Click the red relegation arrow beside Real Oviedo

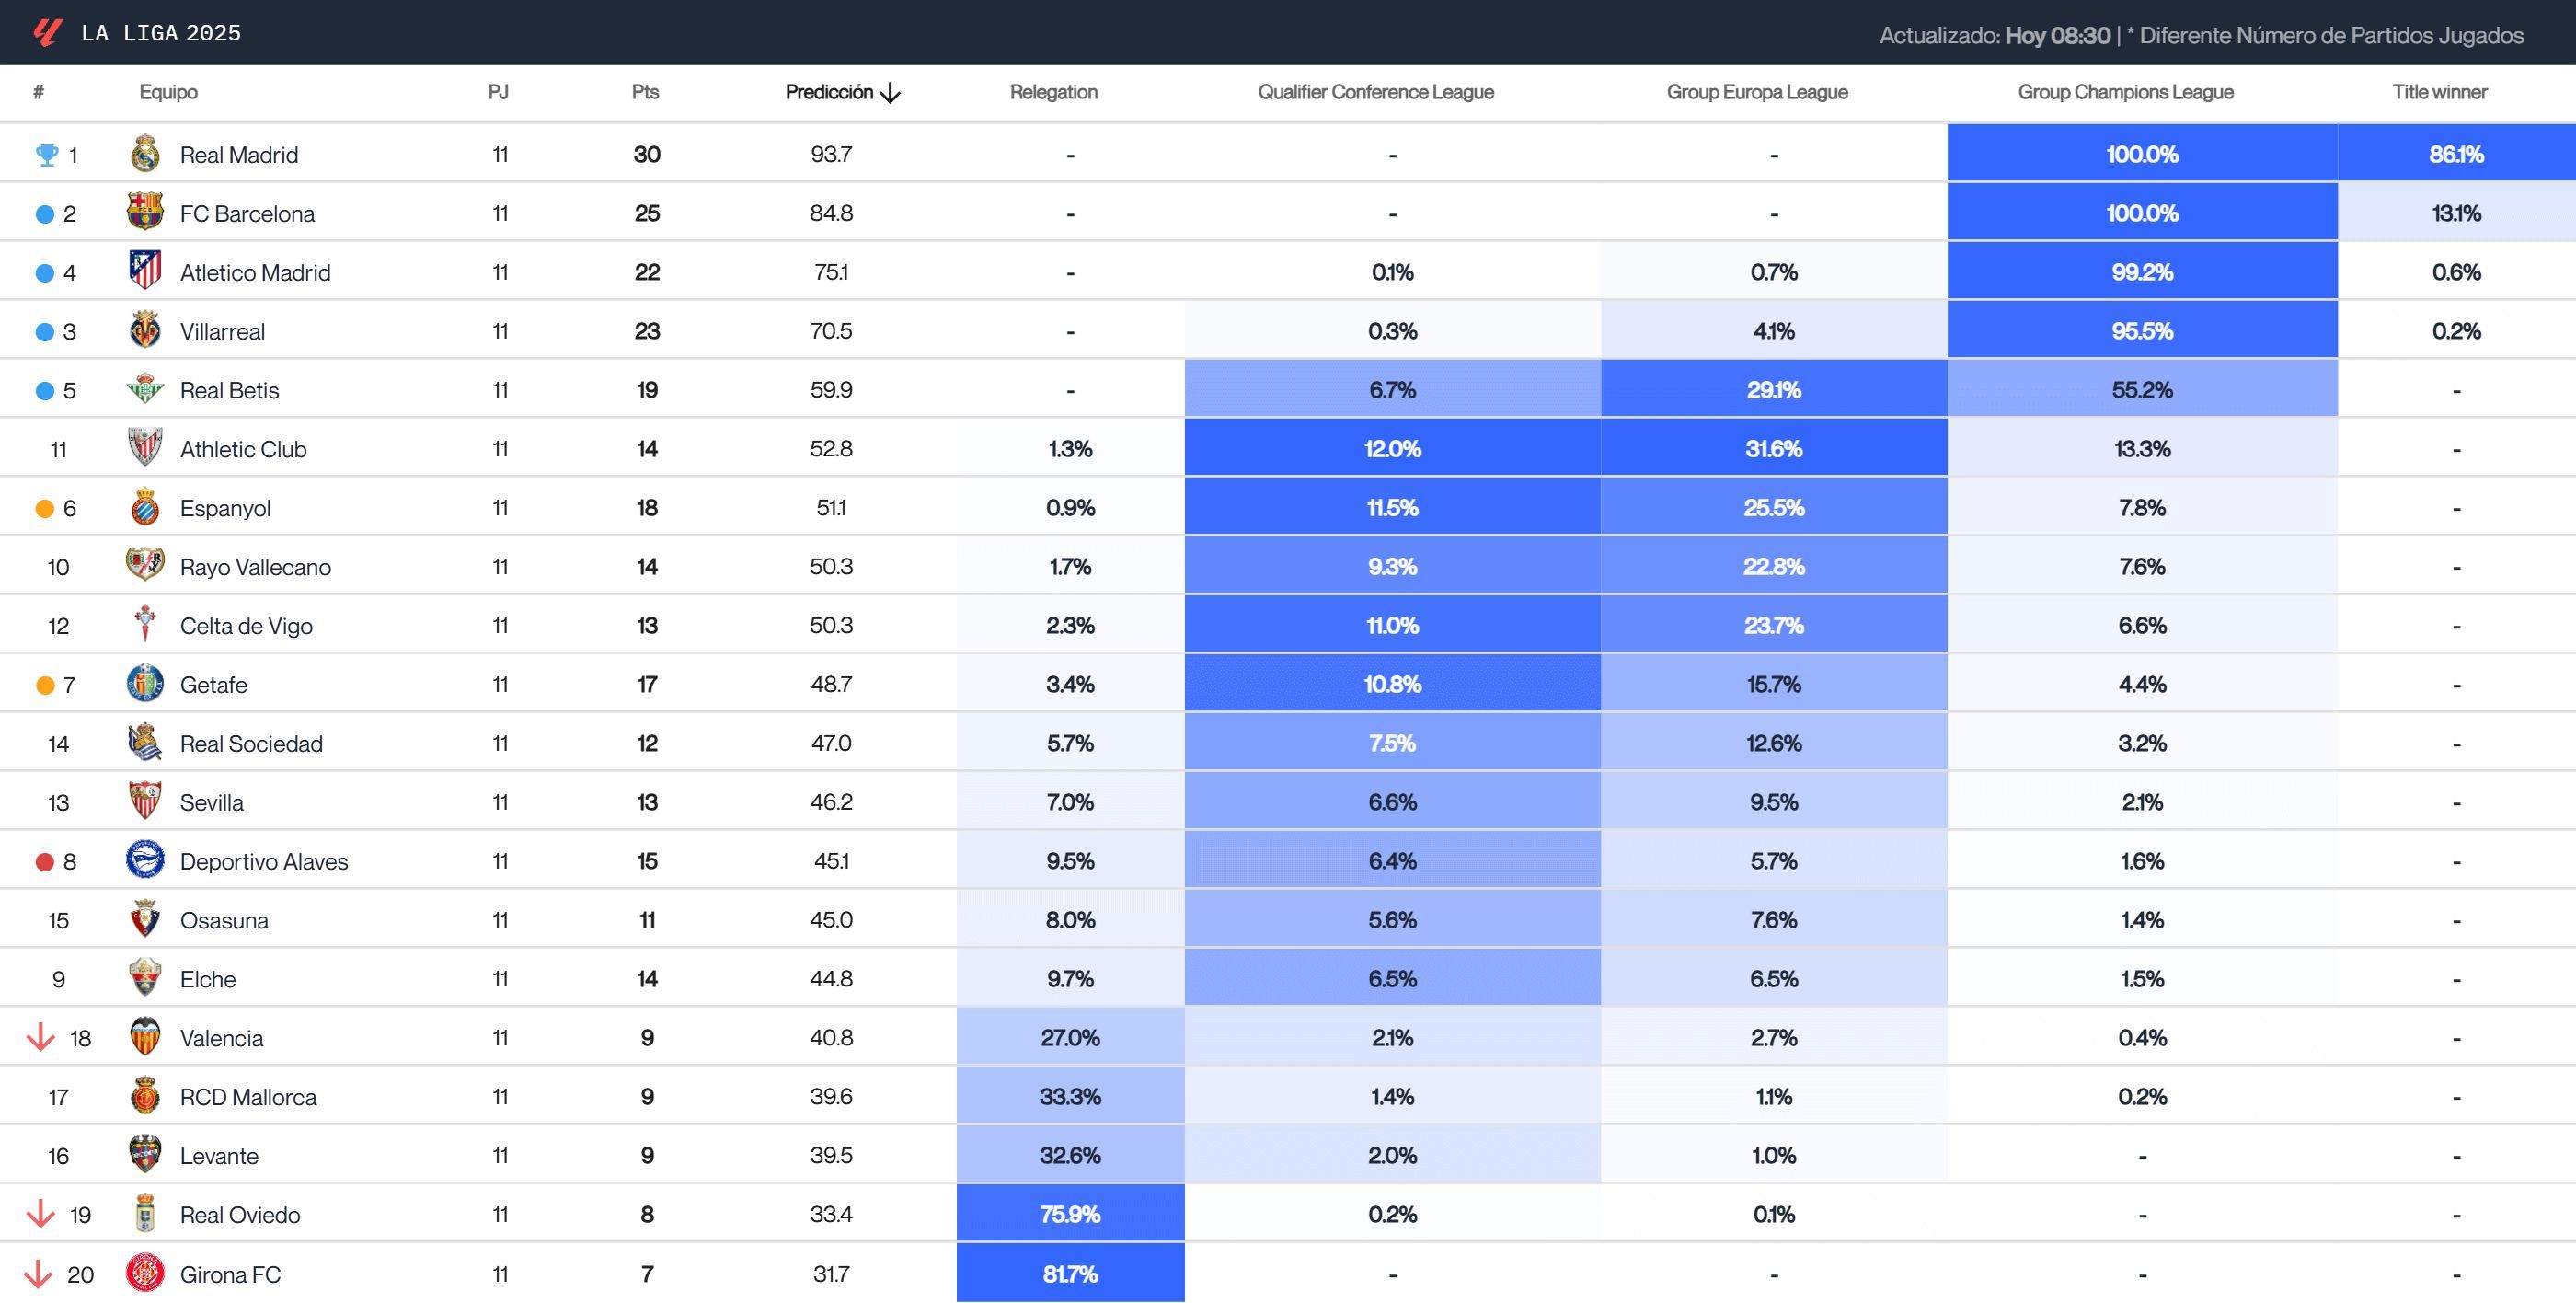(x=40, y=1214)
